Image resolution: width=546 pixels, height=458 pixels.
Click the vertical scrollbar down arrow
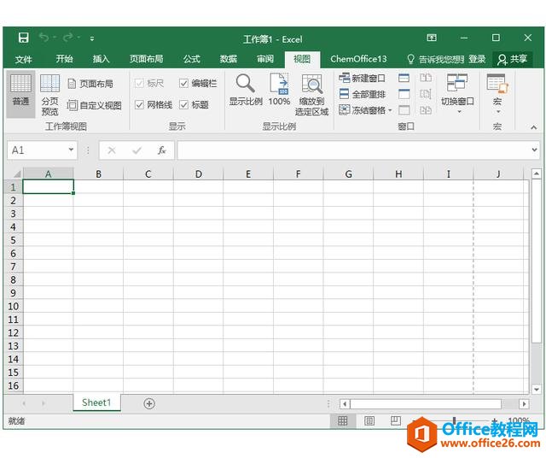coord(537,389)
